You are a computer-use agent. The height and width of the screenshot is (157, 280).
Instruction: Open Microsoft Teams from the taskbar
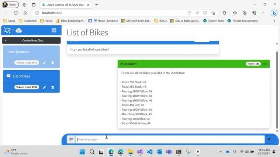pyautogui.click(x=169, y=152)
